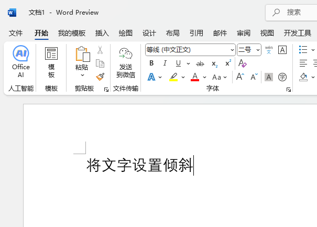Open the font size 二号 dropdown
Image resolution: width=317 pixels, height=227 pixels.
(x=258, y=50)
